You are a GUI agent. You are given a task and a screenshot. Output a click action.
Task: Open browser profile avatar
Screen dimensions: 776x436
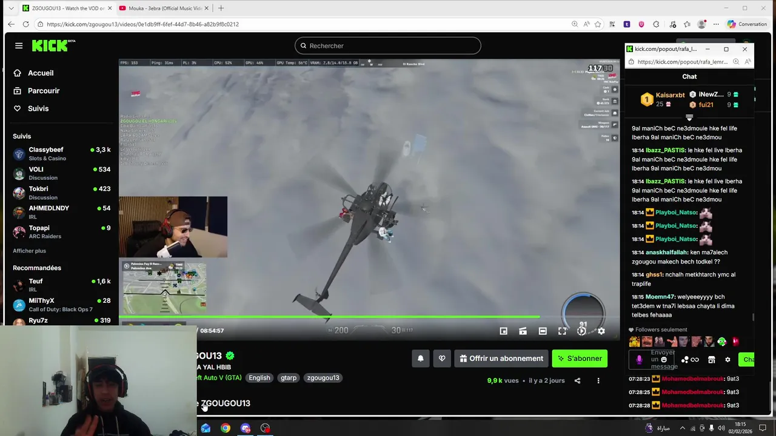pyautogui.click(x=701, y=24)
